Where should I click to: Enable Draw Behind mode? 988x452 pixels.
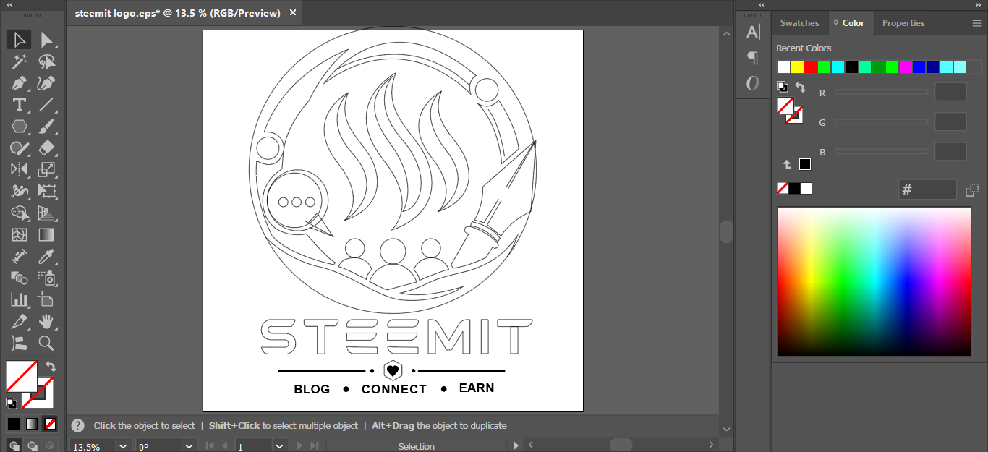33,446
